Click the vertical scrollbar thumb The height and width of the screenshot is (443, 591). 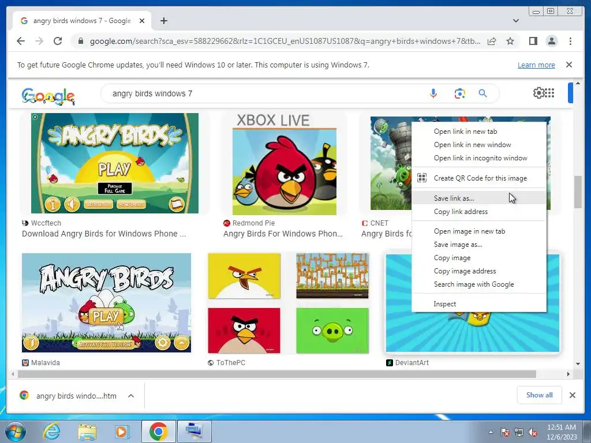pos(578,192)
